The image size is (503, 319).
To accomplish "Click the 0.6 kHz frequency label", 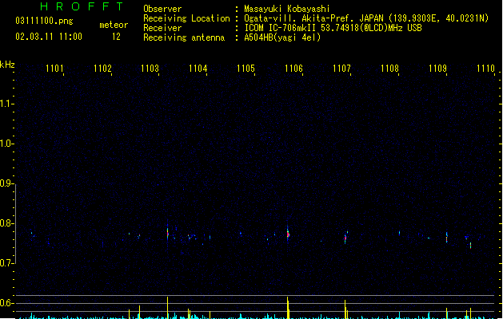I will coord(6,303).
